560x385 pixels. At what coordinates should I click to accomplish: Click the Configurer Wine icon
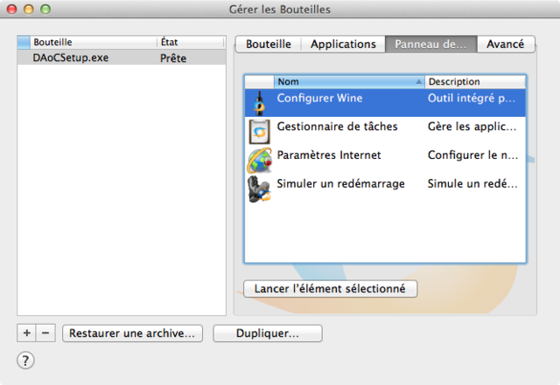click(x=259, y=102)
